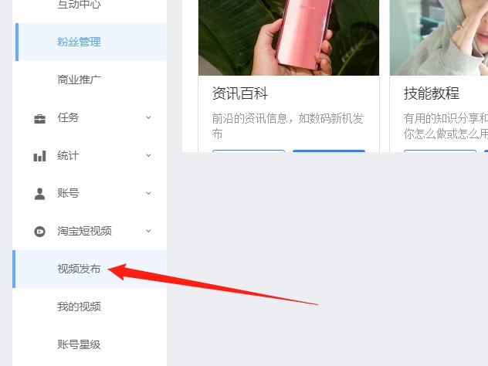Click the outlined button under 资讯百科

pos(249,151)
